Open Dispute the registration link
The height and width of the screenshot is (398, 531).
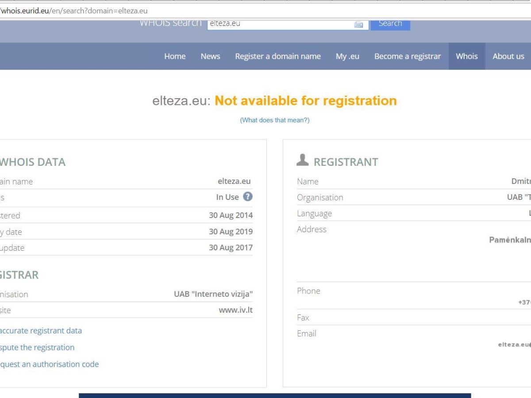tap(37, 348)
